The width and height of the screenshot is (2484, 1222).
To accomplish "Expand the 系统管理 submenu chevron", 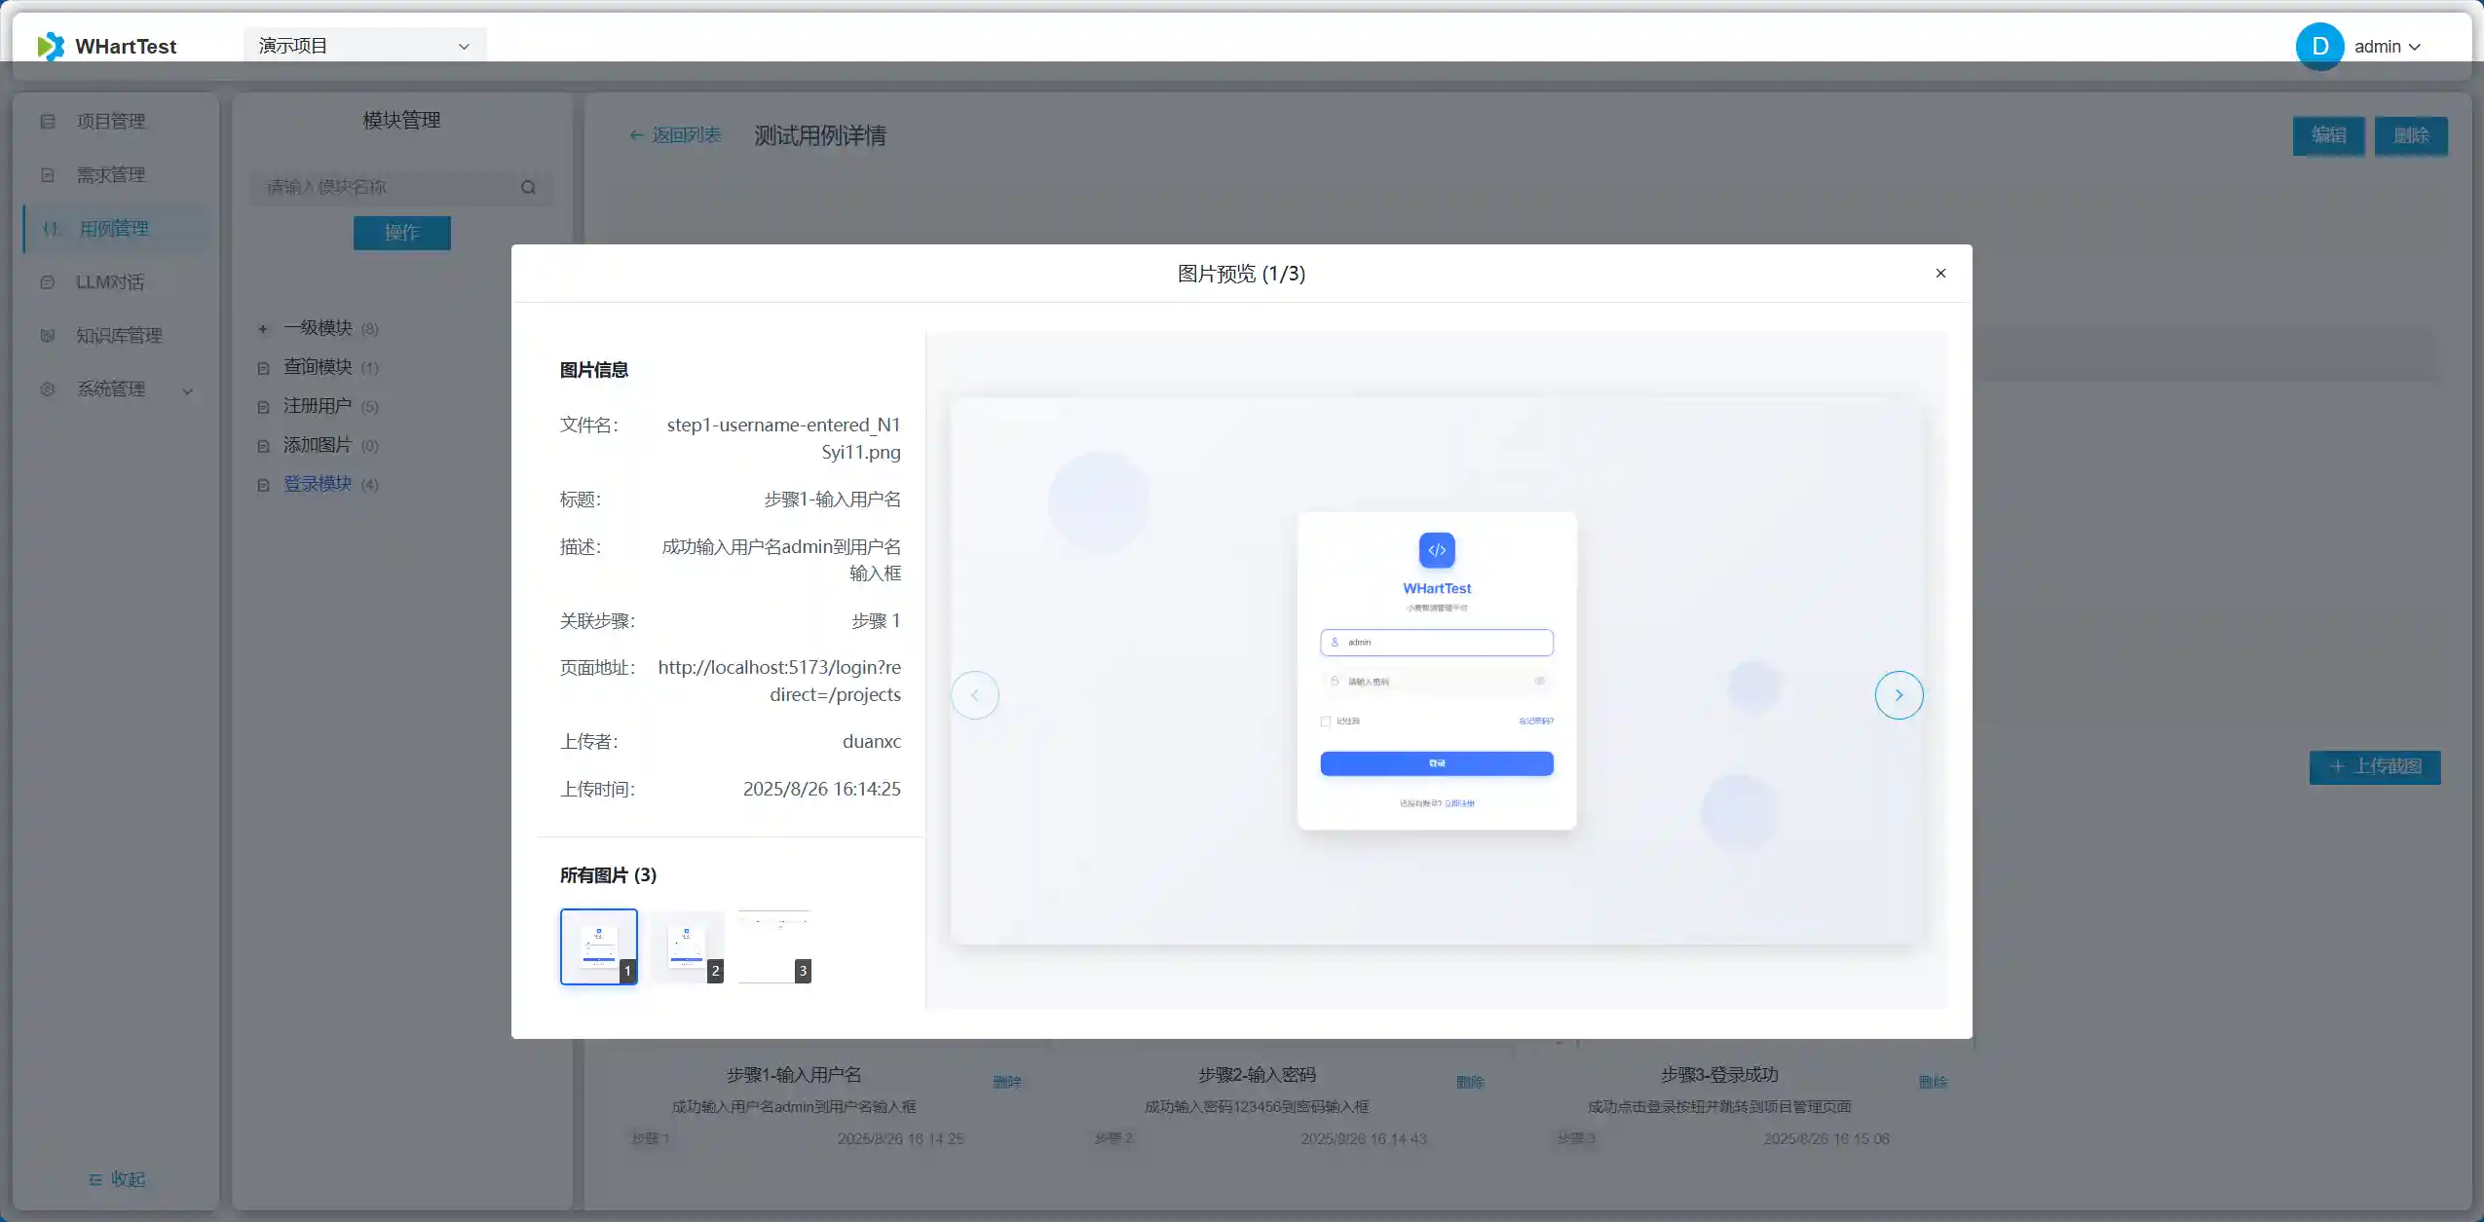I will 188,390.
